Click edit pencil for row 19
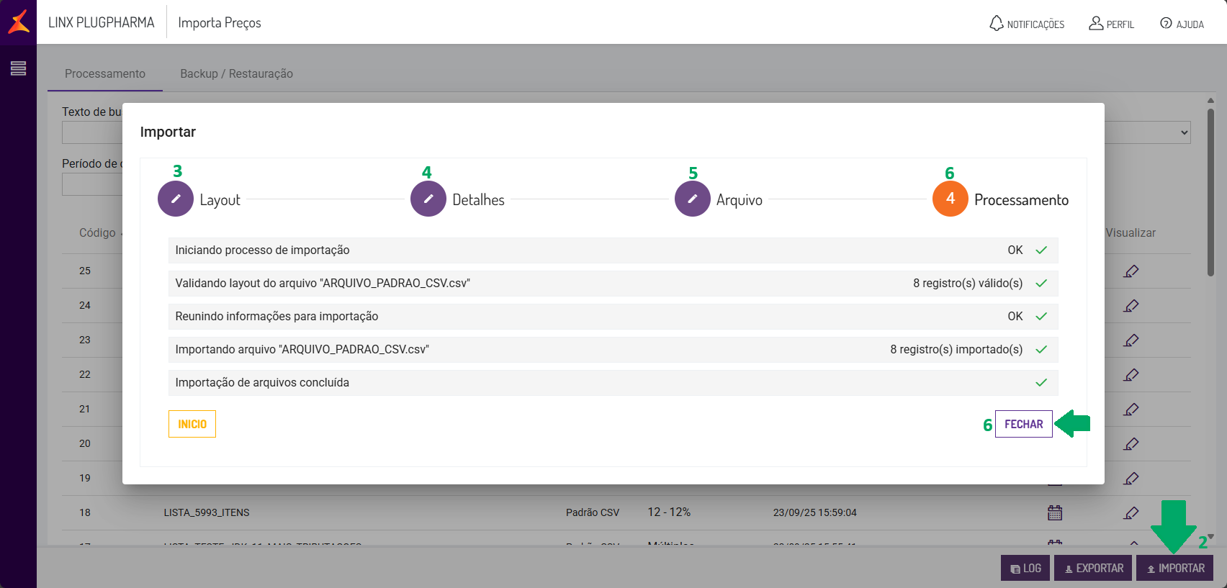The height and width of the screenshot is (588, 1227). (1131, 479)
